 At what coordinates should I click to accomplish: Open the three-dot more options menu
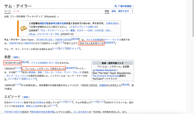click(132, 11)
